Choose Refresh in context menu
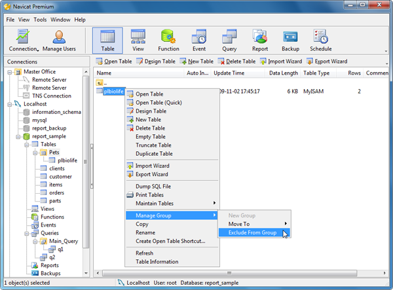This screenshot has width=393, height=290. click(172, 253)
